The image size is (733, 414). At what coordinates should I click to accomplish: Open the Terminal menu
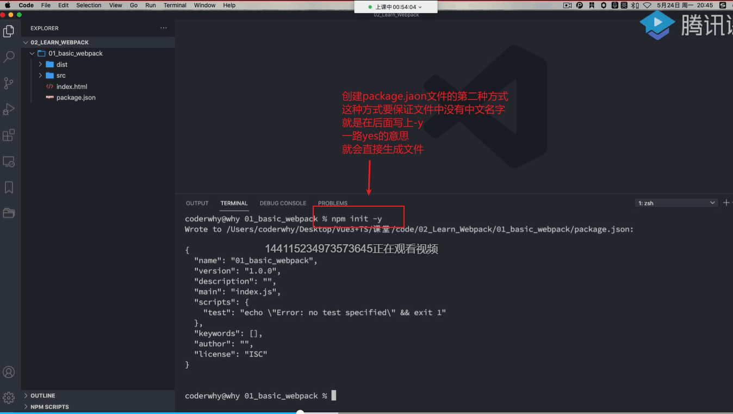(175, 5)
